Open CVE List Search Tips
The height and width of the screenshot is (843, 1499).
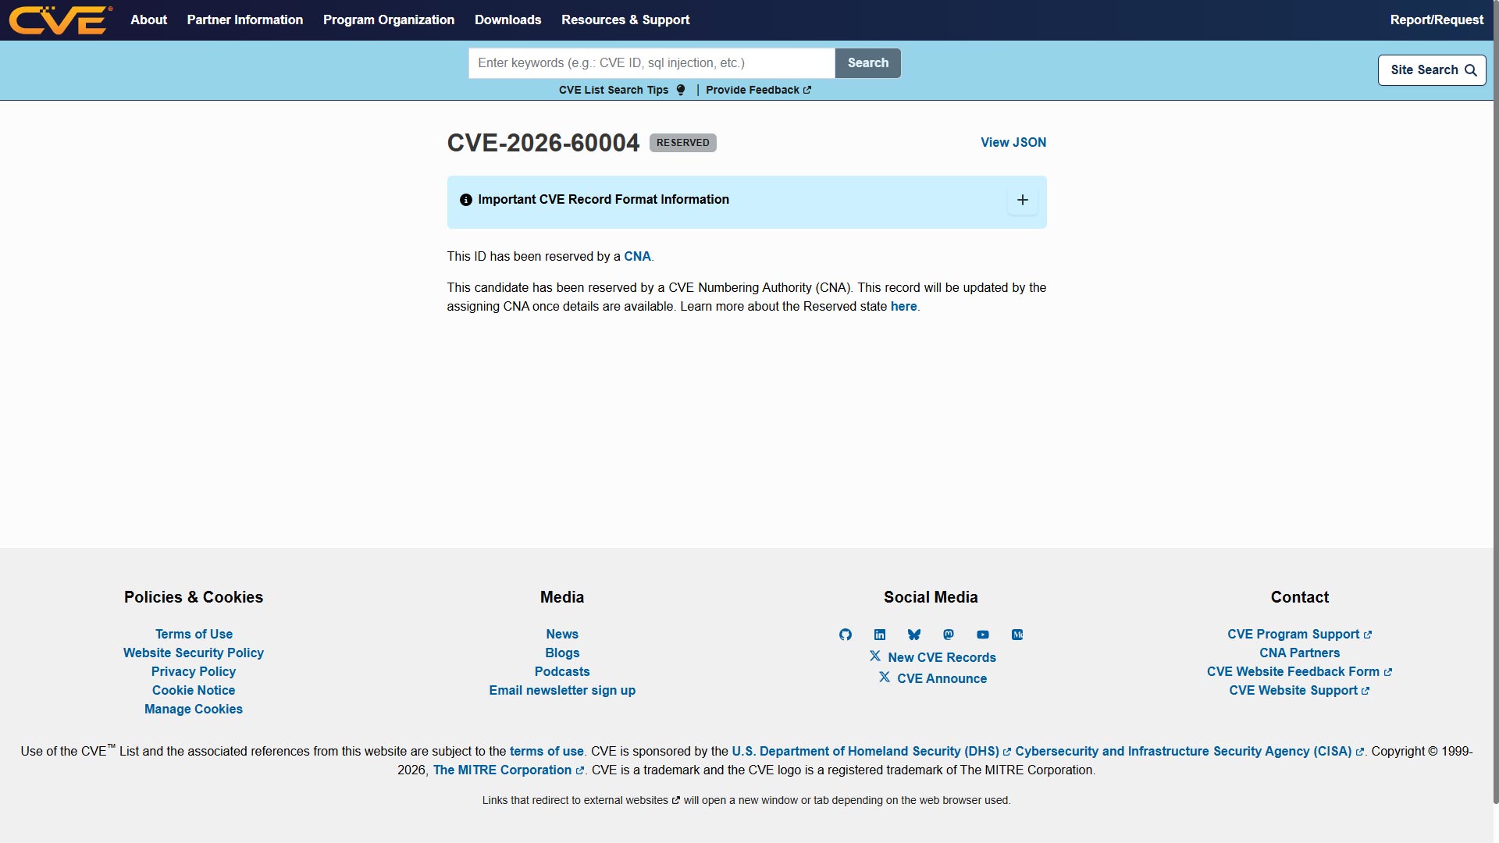click(614, 90)
